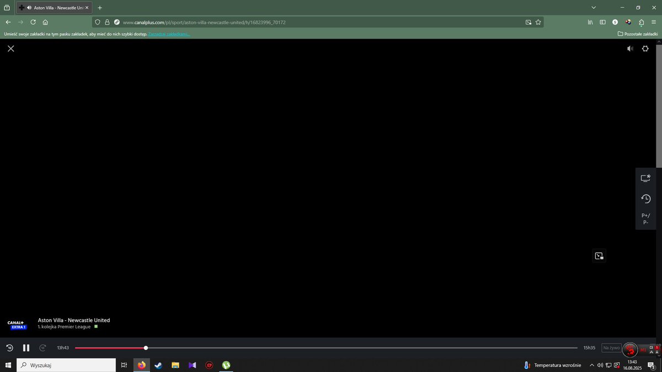The image size is (662, 372).
Task: Go to the browser home page
Action: click(x=45, y=22)
